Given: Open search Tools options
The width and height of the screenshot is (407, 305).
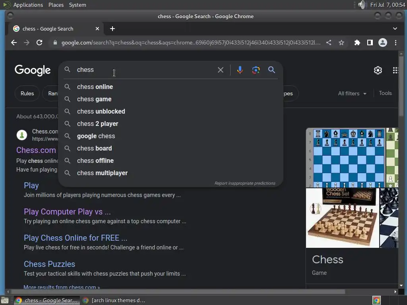Looking at the screenshot, I should [385, 93].
